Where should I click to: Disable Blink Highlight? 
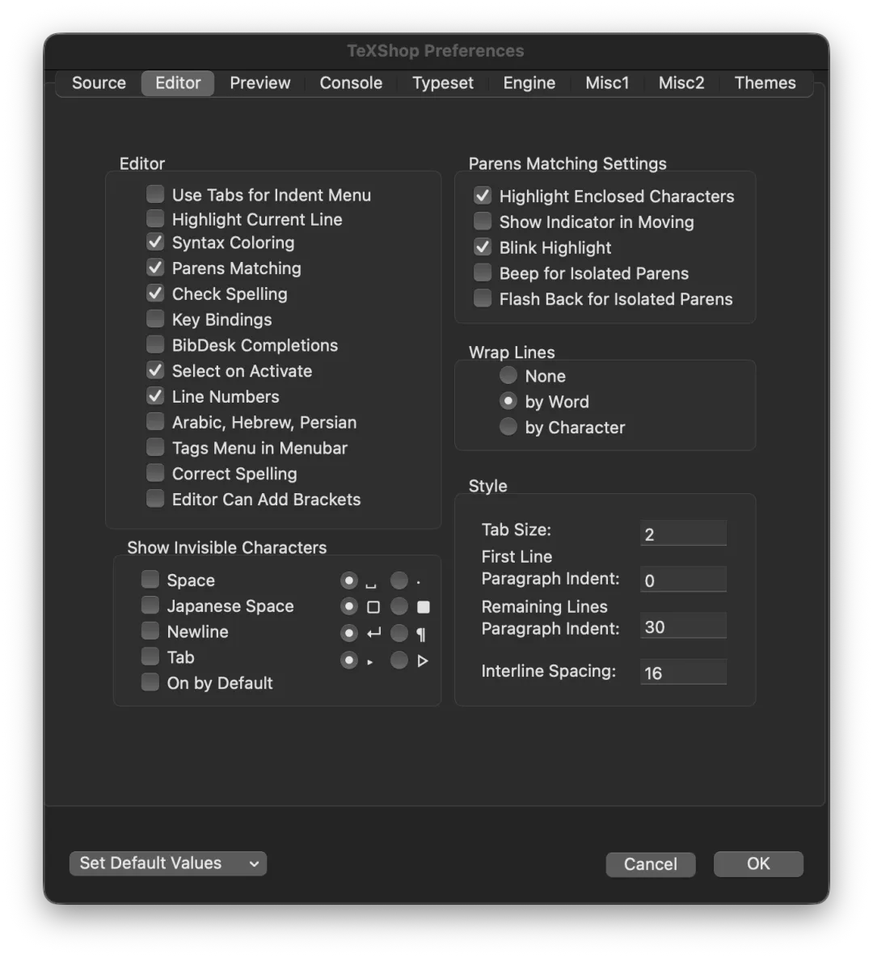[483, 247]
